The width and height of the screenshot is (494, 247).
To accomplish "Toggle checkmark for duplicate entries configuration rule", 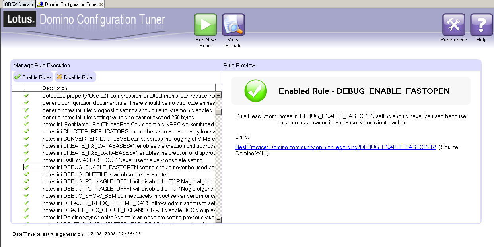I will pyautogui.click(x=27, y=103).
